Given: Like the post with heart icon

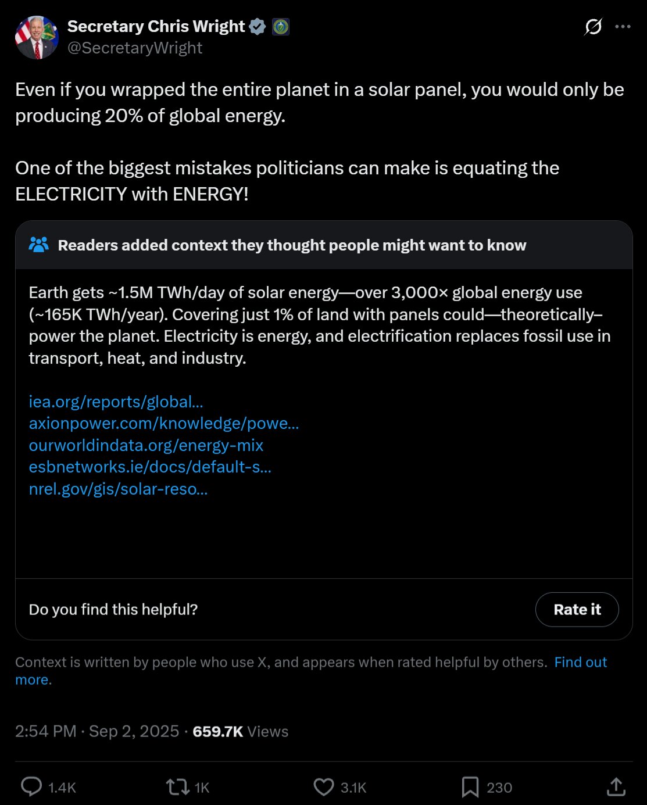Looking at the screenshot, I should click(x=324, y=787).
